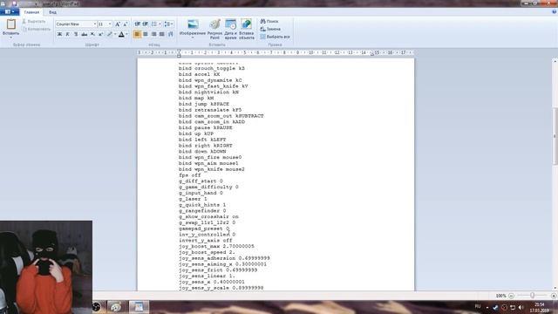Switch to the Главная ribbon tab
558x314 pixels.
31,12
